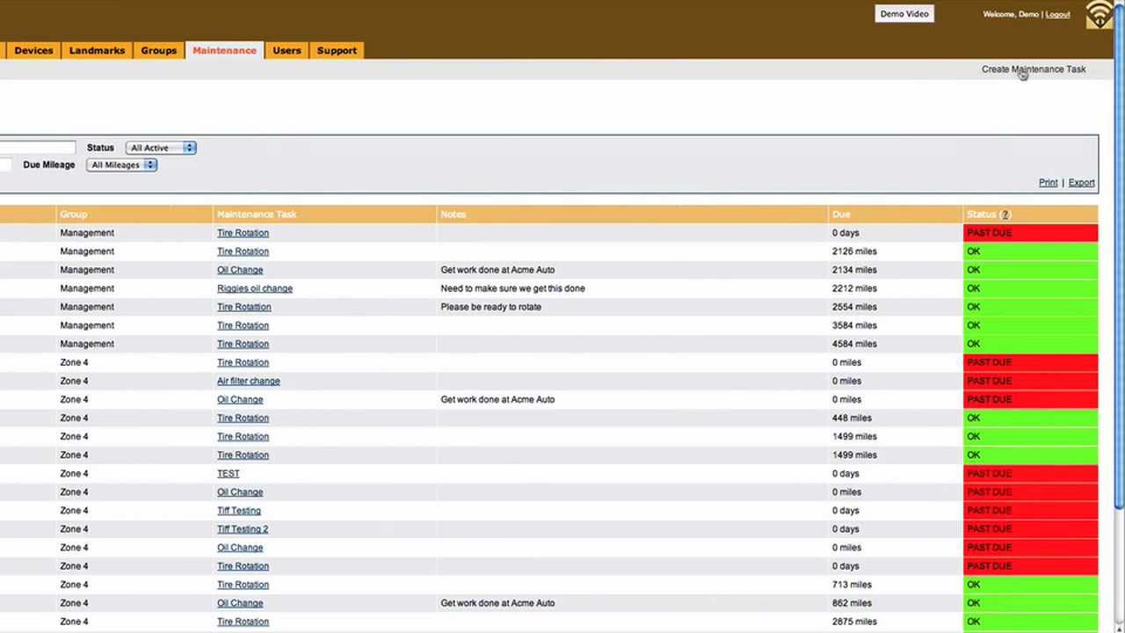Click the Group cell of Riggies oil change row

coord(87,288)
